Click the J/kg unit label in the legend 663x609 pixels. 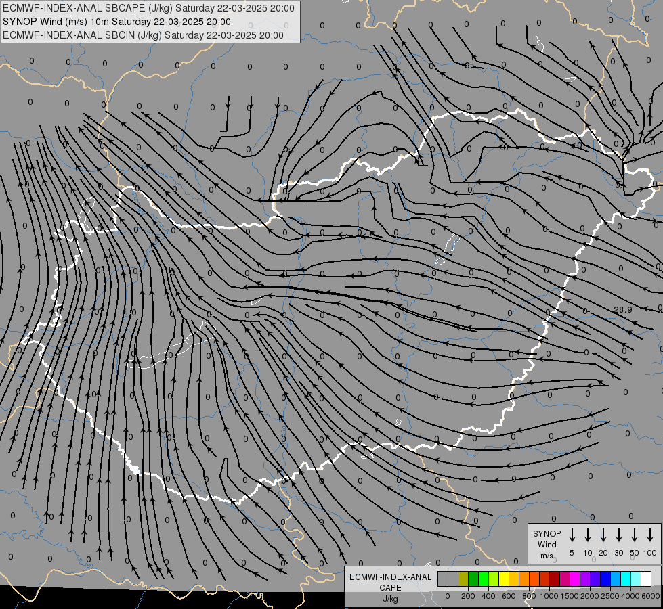coord(390,599)
